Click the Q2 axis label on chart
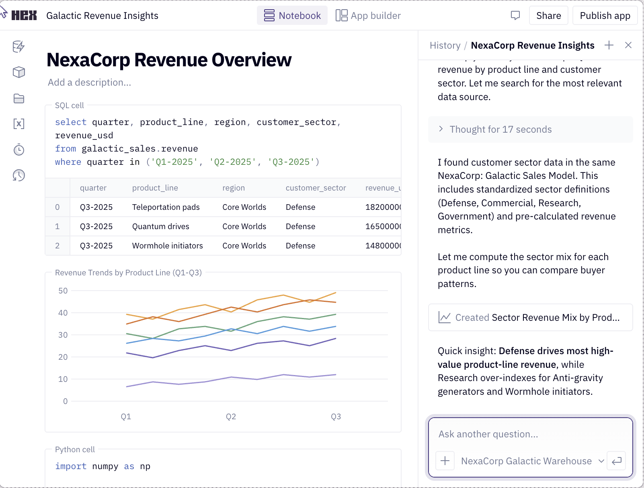This screenshot has height=488, width=644. tap(231, 416)
